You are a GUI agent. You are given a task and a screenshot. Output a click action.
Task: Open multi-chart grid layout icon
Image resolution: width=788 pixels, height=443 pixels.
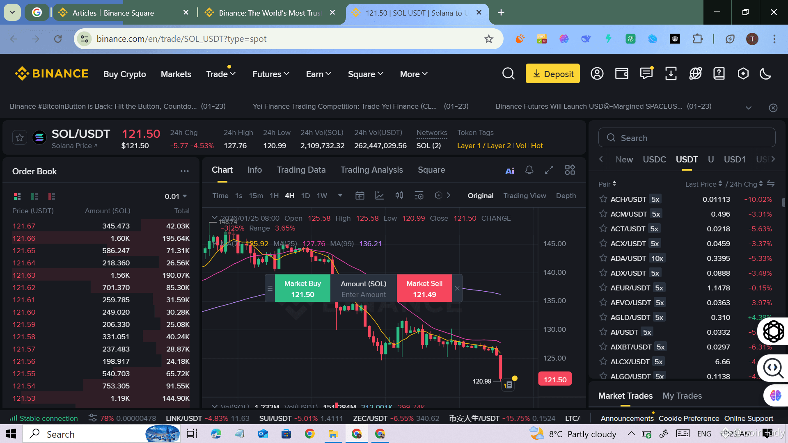(570, 170)
